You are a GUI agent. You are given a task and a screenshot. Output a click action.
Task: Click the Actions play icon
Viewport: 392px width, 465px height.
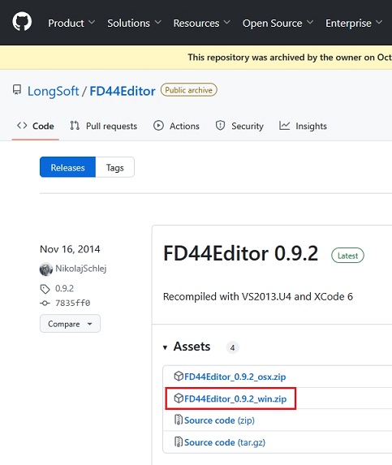pyautogui.click(x=158, y=126)
